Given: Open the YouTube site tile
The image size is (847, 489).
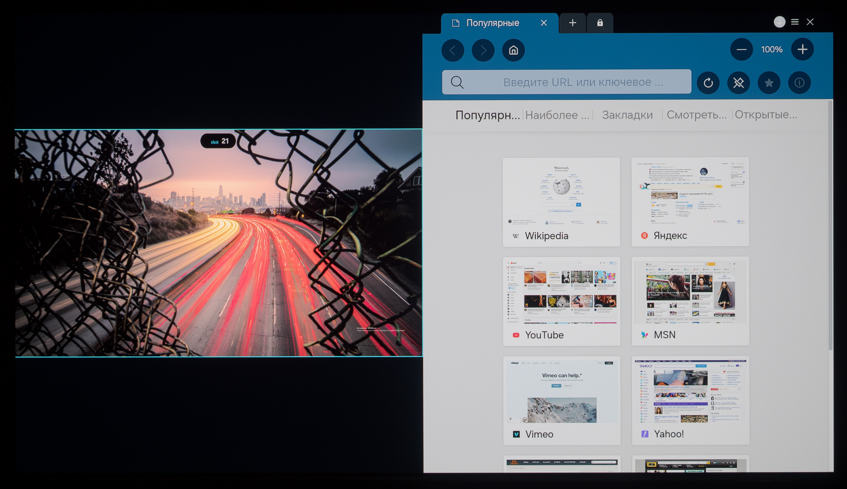Looking at the screenshot, I should [x=561, y=301].
